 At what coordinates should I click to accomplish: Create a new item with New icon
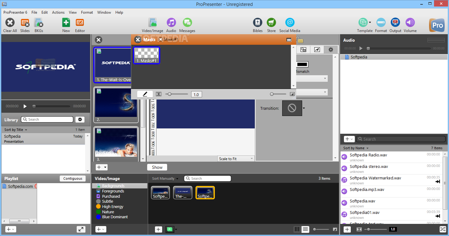(66, 23)
